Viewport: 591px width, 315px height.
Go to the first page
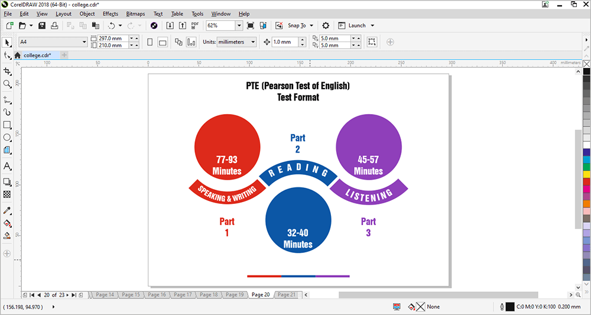(x=32, y=295)
